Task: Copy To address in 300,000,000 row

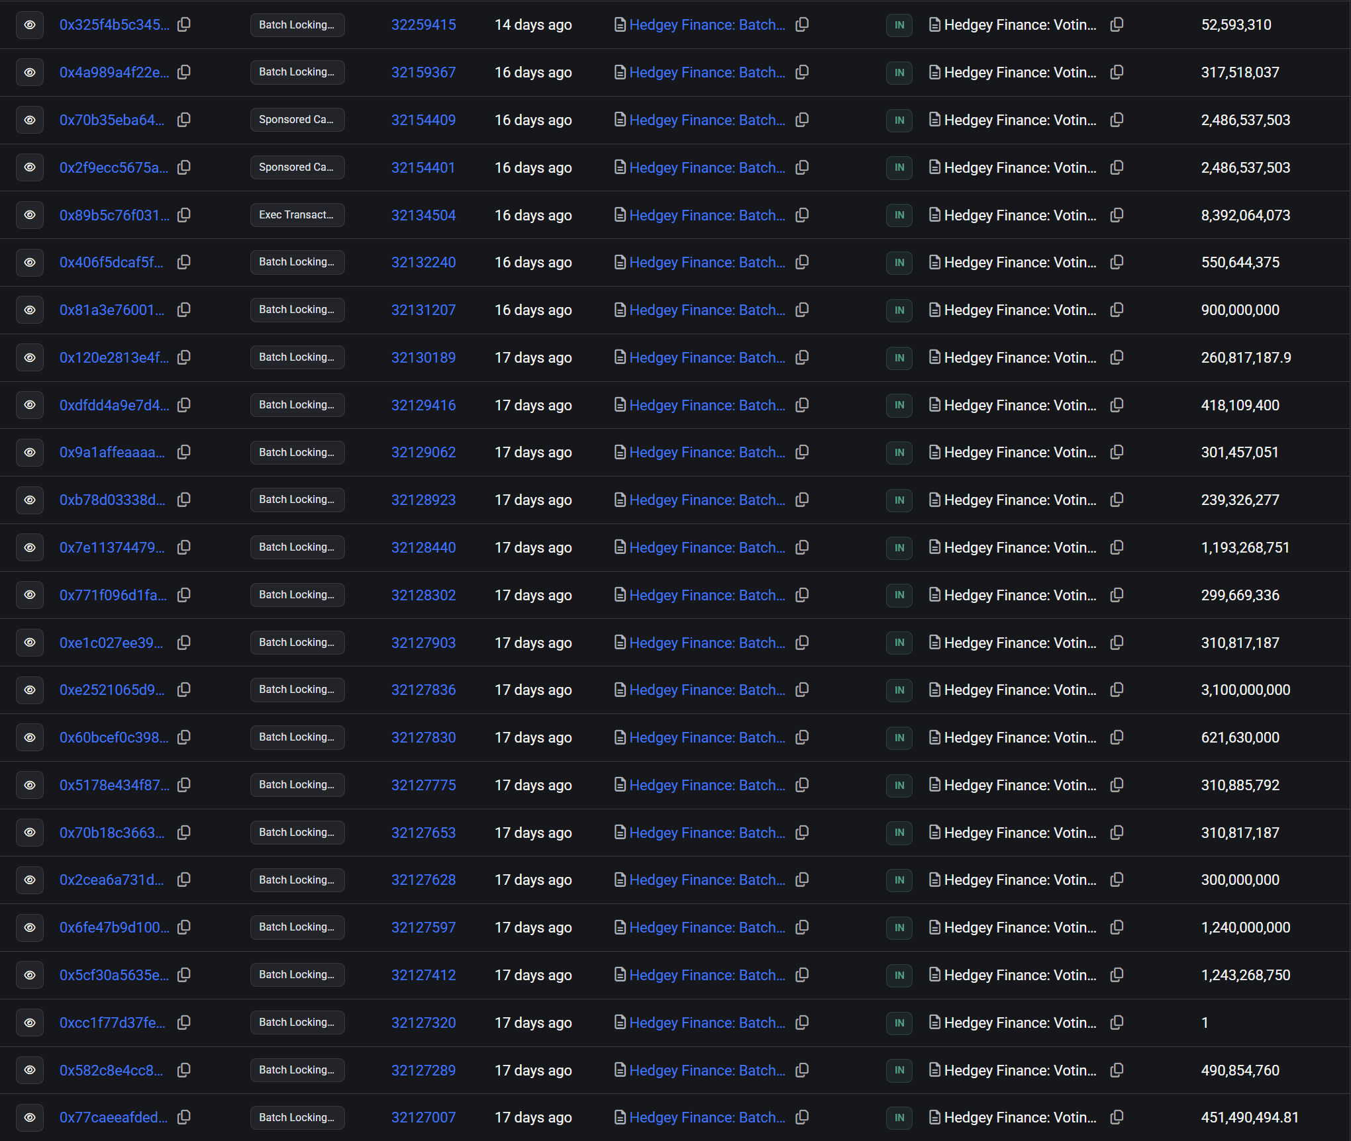Action: click(x=1117, y=880)
